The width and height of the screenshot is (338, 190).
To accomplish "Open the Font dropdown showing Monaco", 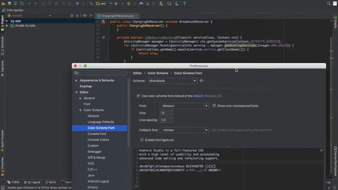I will point(184,106).
